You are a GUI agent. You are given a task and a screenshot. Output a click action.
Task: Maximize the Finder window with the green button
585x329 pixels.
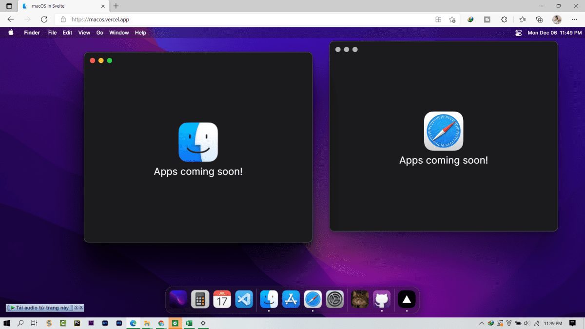coord(110,60)
